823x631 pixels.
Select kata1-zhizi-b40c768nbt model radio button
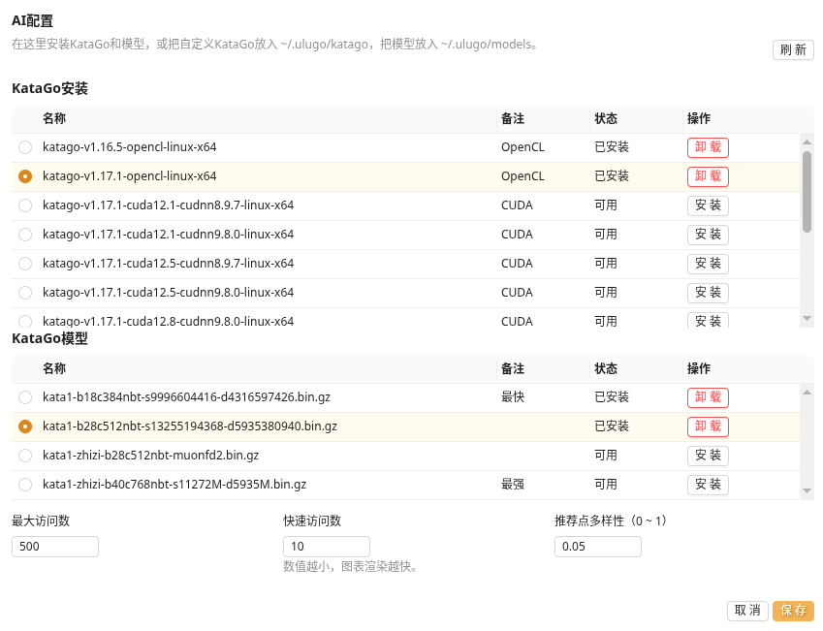point(24,485)
